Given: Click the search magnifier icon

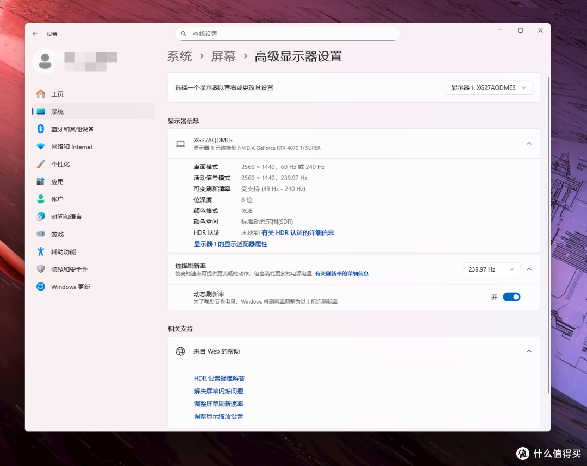Looking at the screenshot, I should coord(184,34).
